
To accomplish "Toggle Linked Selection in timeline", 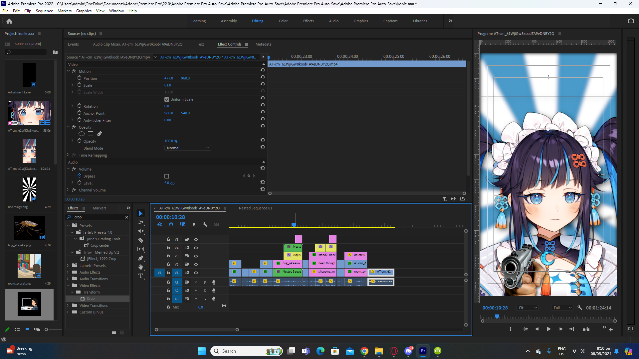I will coord(182,224).
